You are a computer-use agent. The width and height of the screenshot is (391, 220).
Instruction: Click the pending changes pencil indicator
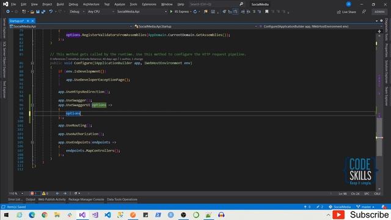point(320,207)
